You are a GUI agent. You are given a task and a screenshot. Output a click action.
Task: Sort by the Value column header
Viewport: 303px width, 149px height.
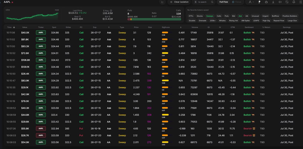click(x=25, y=27)
